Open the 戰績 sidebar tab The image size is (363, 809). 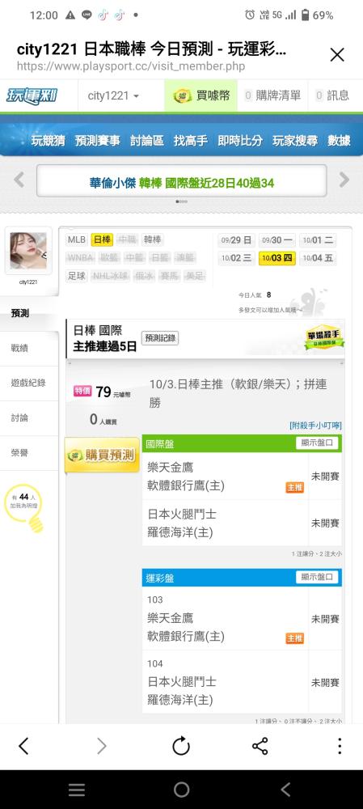pyautogui.click(x=19, y=348)
